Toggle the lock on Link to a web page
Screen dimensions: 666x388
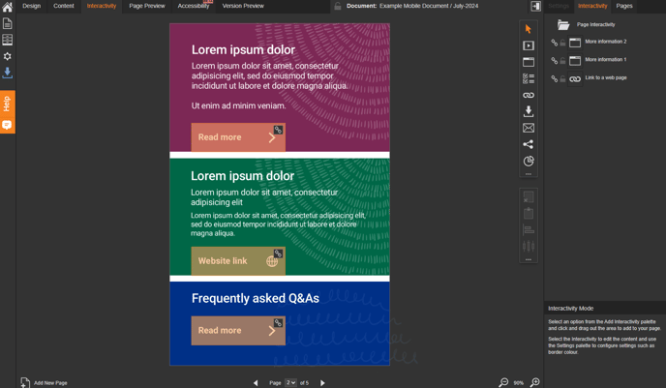click(x=562, y=78)
